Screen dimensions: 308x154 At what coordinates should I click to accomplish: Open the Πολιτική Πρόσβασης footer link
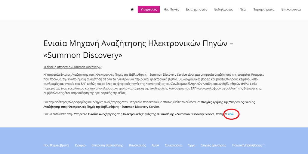(247, 145)
